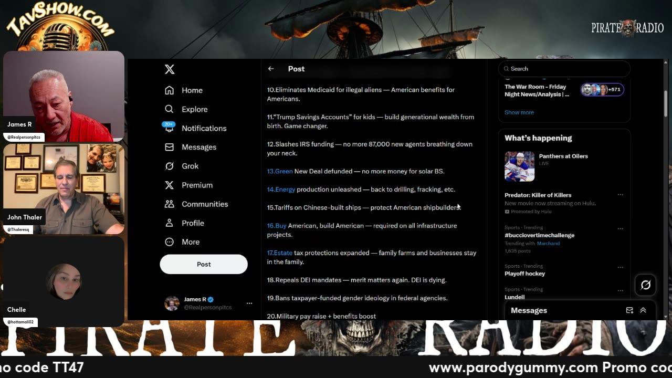
Task: Open account menu dots beside James R
Action: tap(249, 303)
